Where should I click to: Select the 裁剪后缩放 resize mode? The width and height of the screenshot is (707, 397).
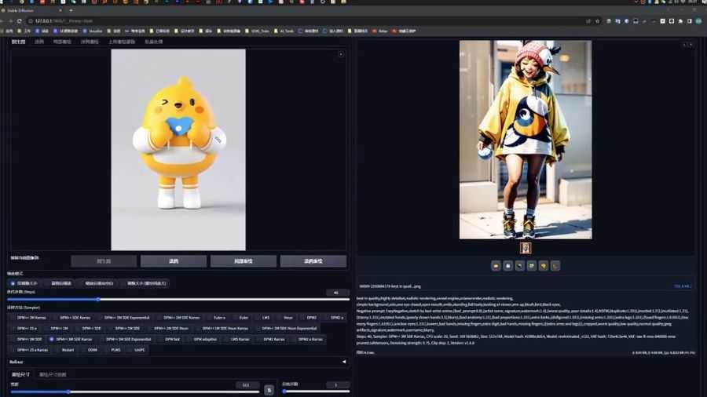point(60,283)
